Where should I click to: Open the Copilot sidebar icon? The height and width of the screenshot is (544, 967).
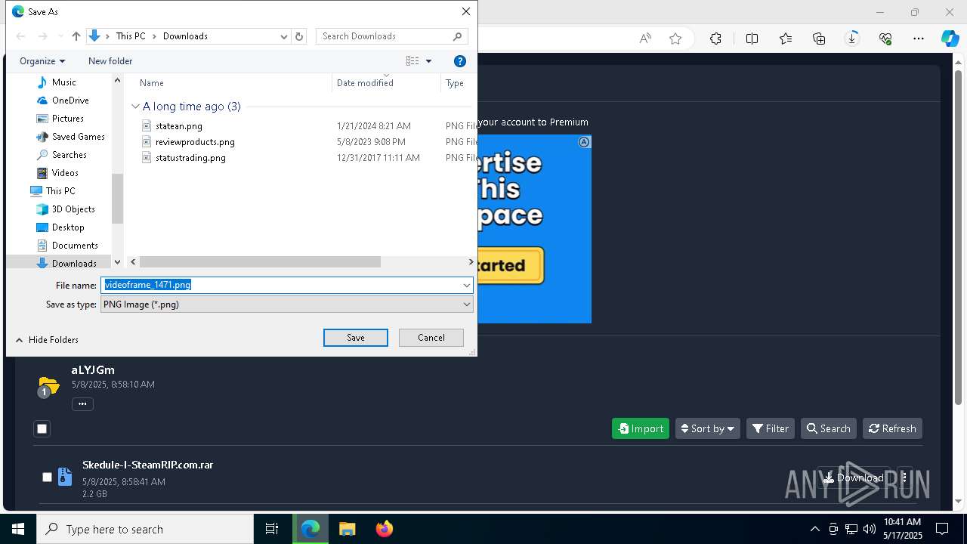(x=950, y=39)
